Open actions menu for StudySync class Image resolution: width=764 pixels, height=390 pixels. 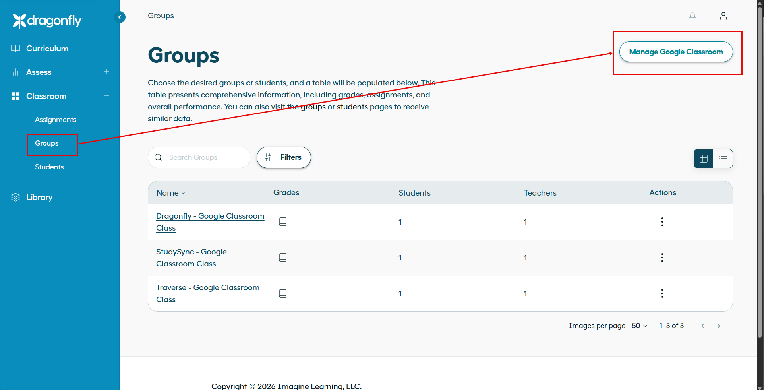point(662,258)
